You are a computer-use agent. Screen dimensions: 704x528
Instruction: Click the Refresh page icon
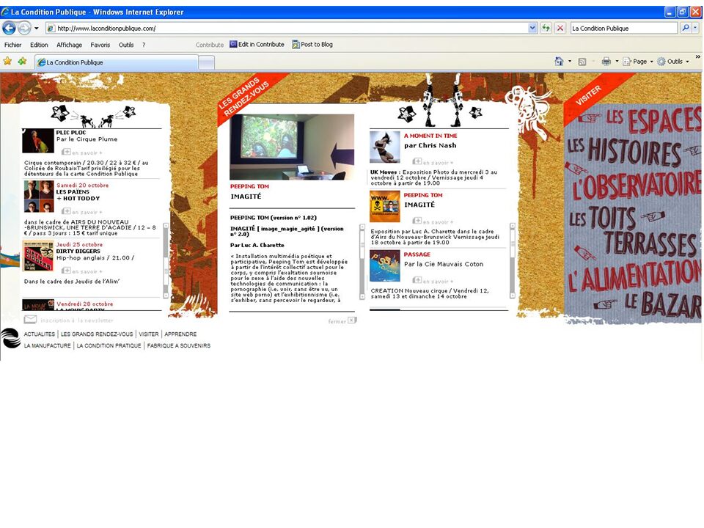point(546,28)
